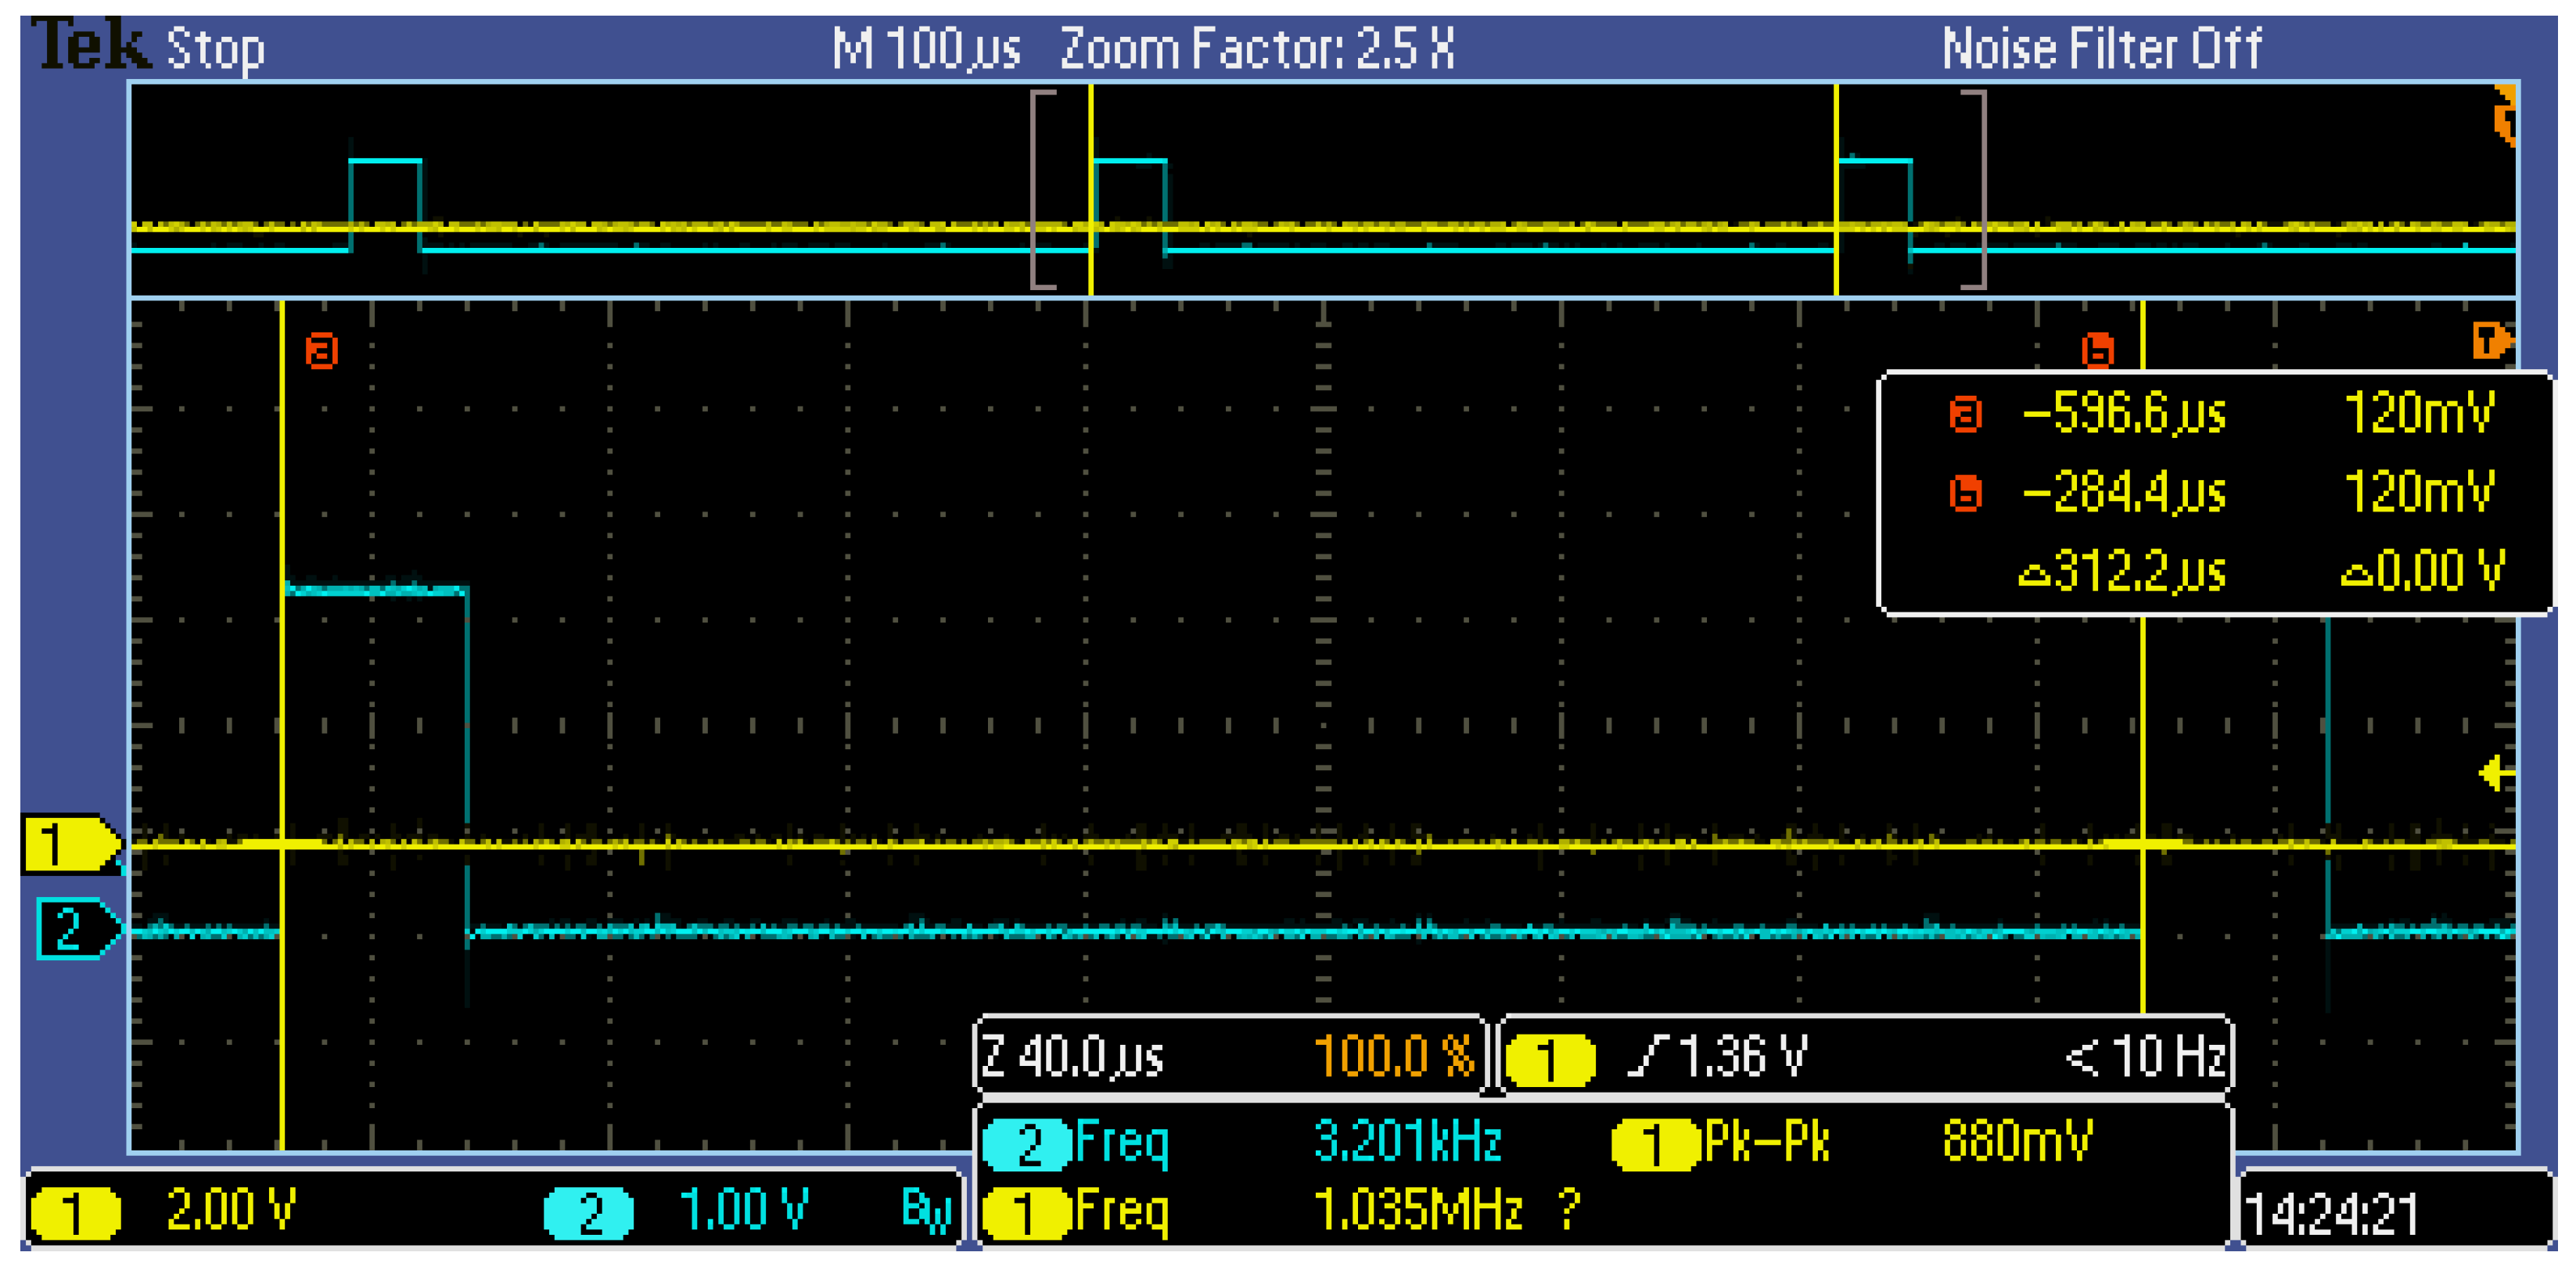This screenshot has height=1263, width=2576.
Task: Click channel 1 badge showing 2.00 V
Action: click(76, 1213)
